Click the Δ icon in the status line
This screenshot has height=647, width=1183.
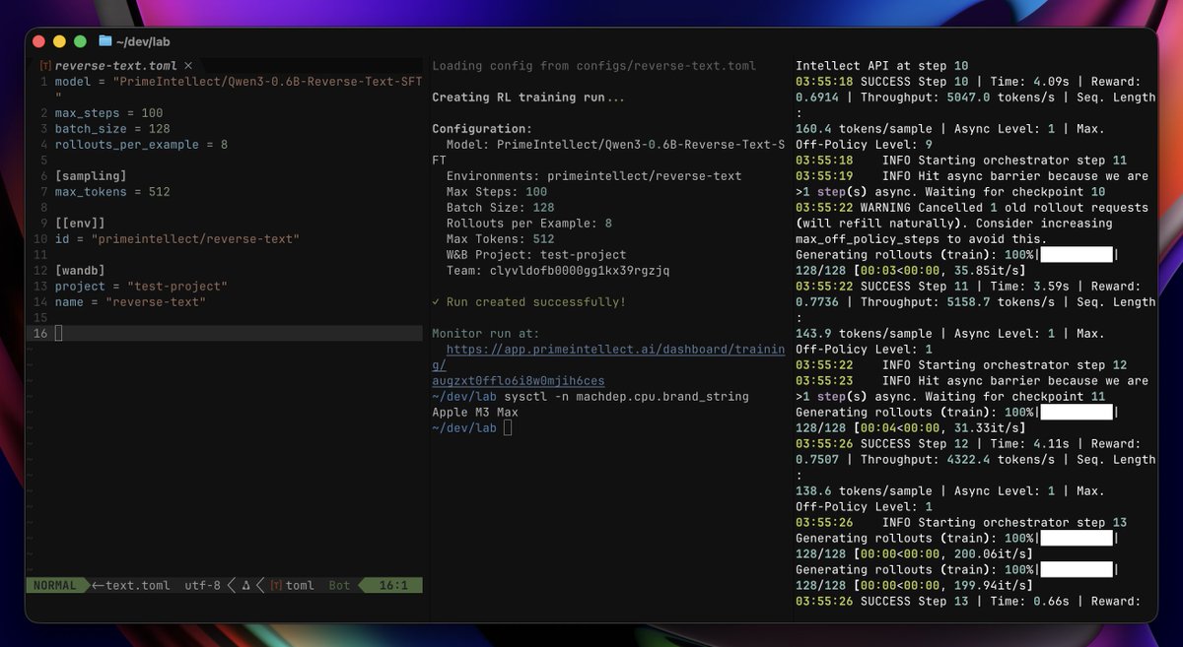coord(246,585)
